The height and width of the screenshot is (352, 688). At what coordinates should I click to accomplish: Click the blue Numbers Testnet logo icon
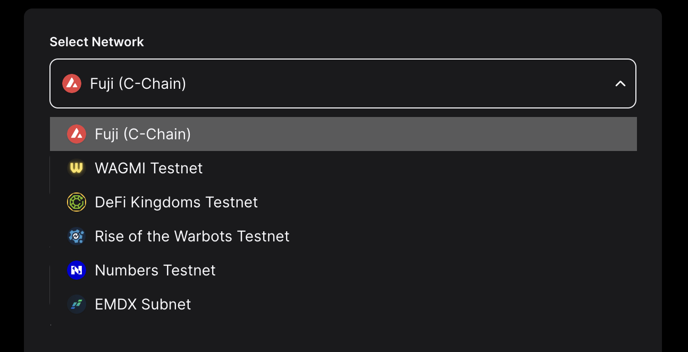[77, 270]
